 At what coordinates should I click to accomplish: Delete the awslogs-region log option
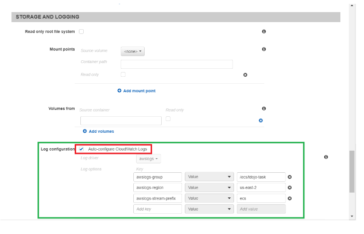290,187
